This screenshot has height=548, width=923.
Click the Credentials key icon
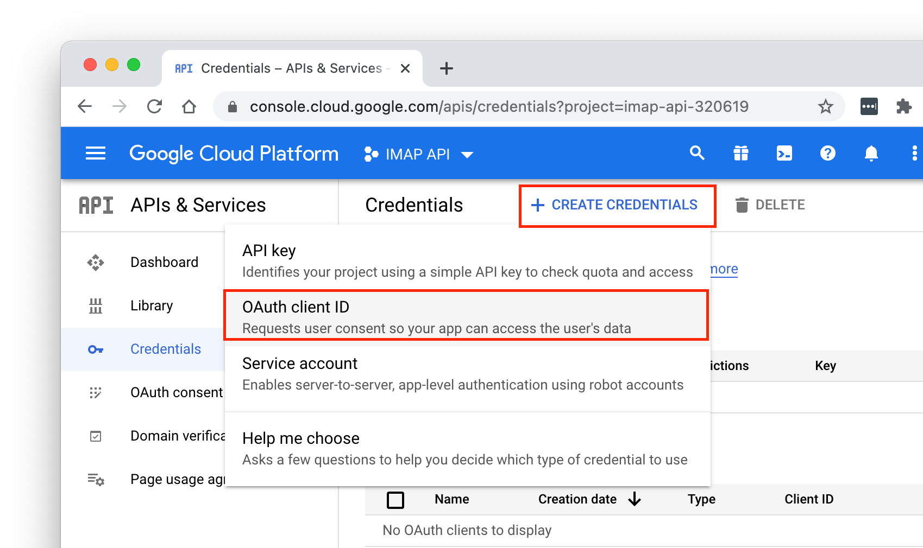pos(96,349)
